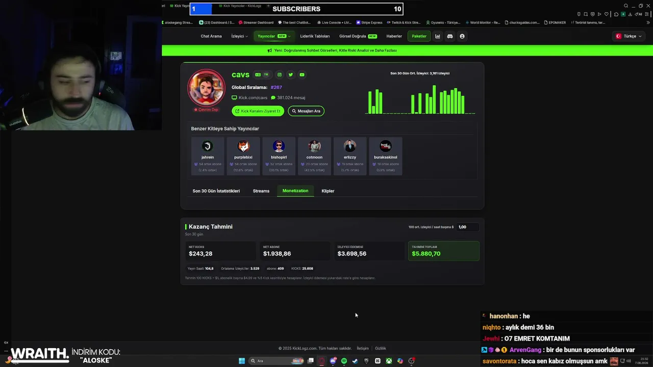This screenshot has height=367, width=653.
Task: Open bishopirl similar streamer card
Action: 279,156
